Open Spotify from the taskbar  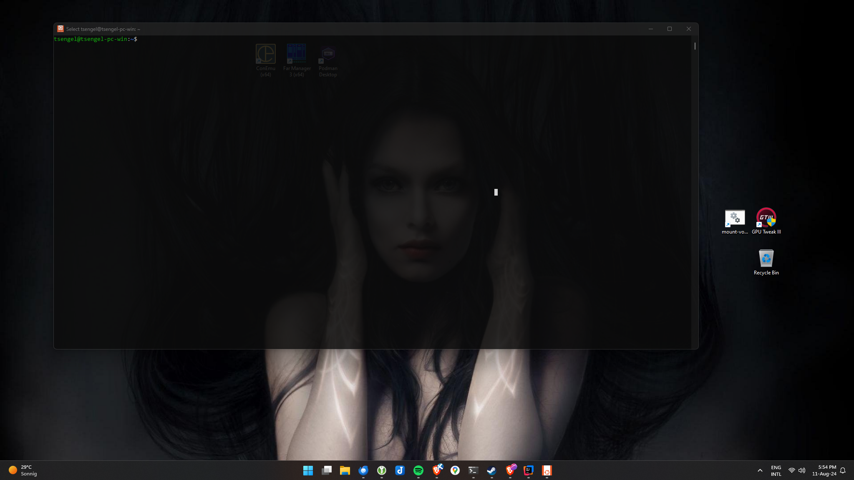coord(418,470)
